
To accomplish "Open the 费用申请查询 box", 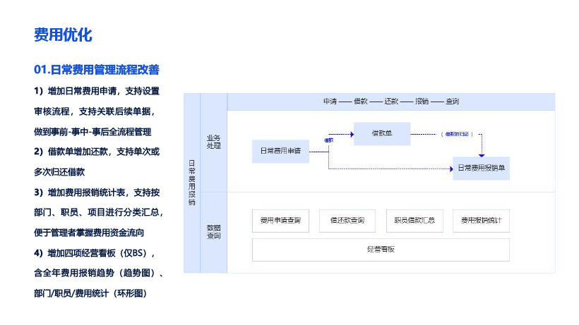I will tap(280, 221).
